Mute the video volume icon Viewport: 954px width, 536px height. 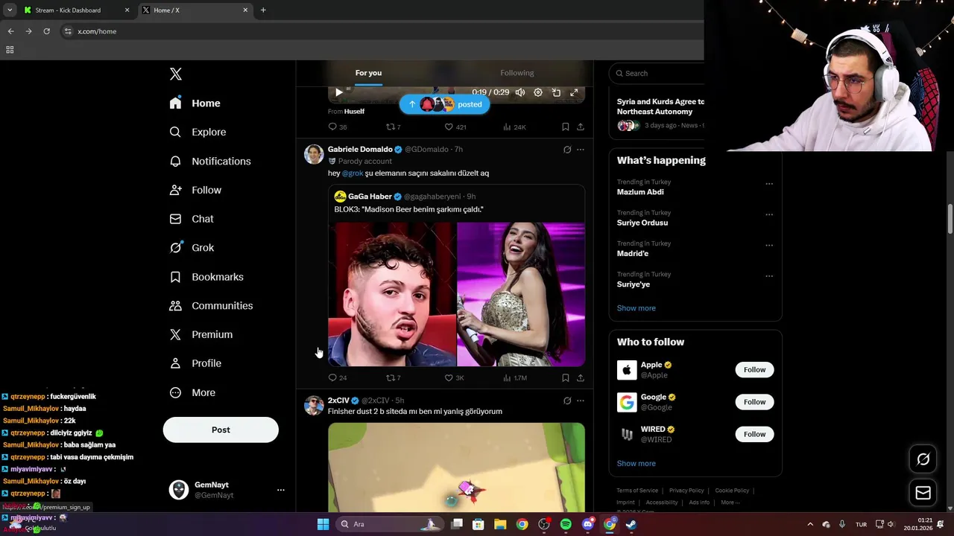click(519, 92)
